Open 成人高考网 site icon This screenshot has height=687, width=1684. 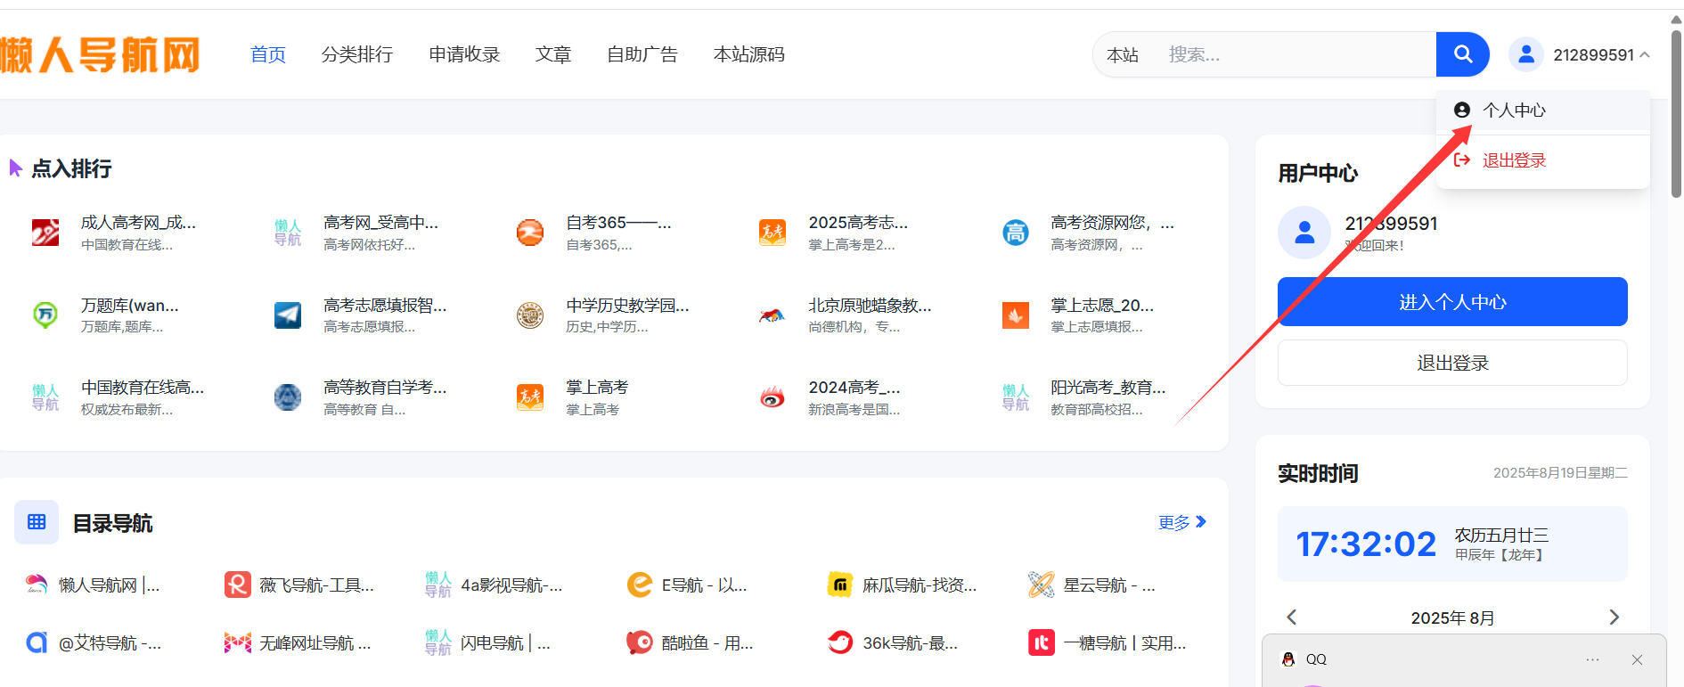[x=45, y=233]
